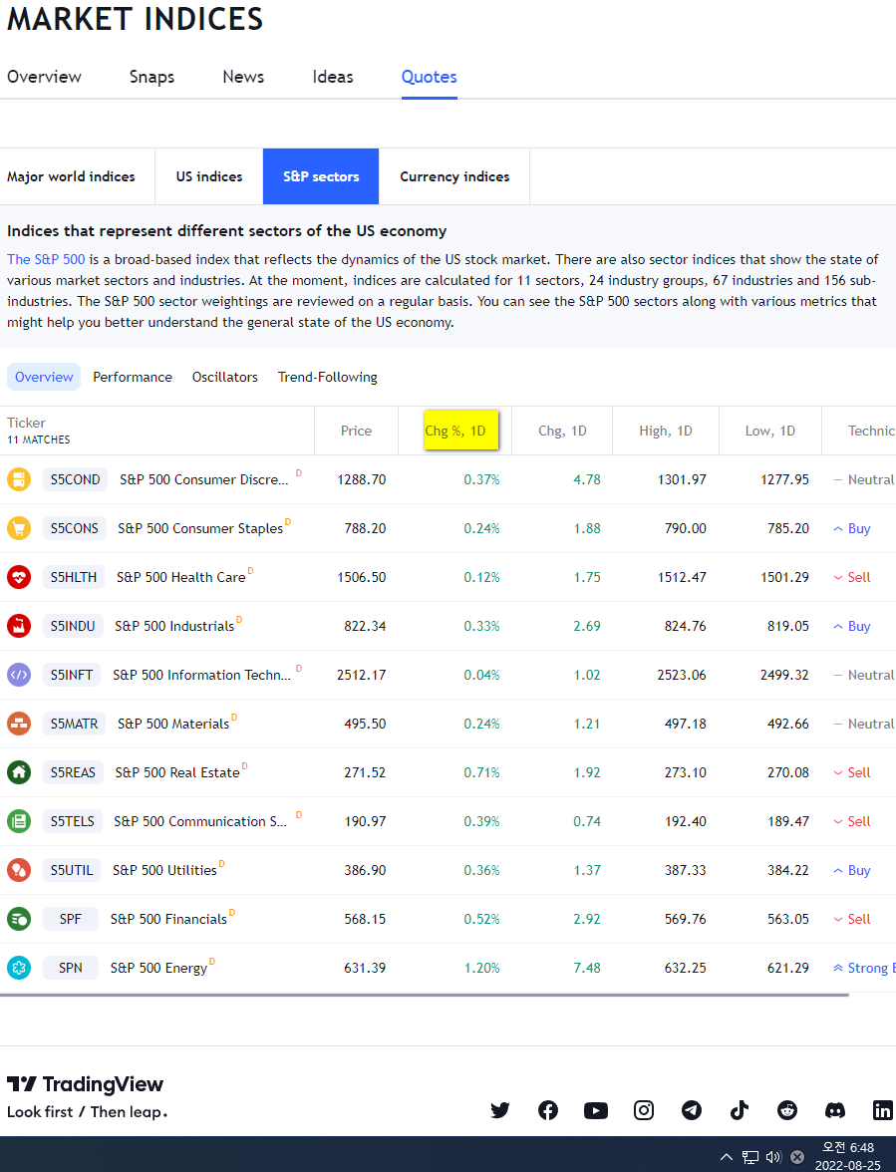896x1172 pixels.
Task: Click the S5REAS real estate house icon
Action: click(19, 772)
